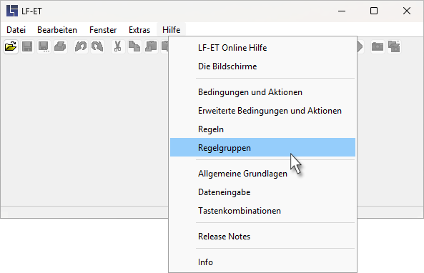
Task: Choose the Dateneingabe help entry
Action: pos(262,192)
